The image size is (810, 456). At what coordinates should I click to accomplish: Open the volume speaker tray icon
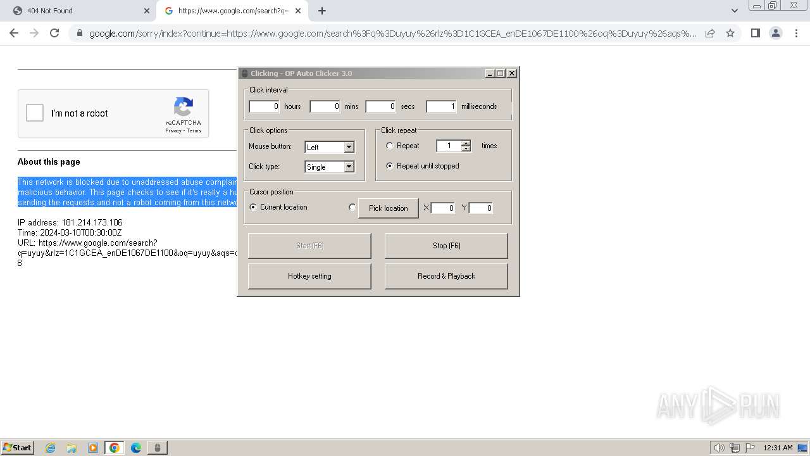tap(719, 448)
